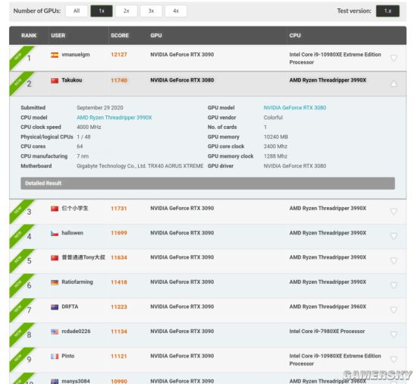Expand the hallowen result row
This screenshot has height=384, width=417.
[393, 236]
